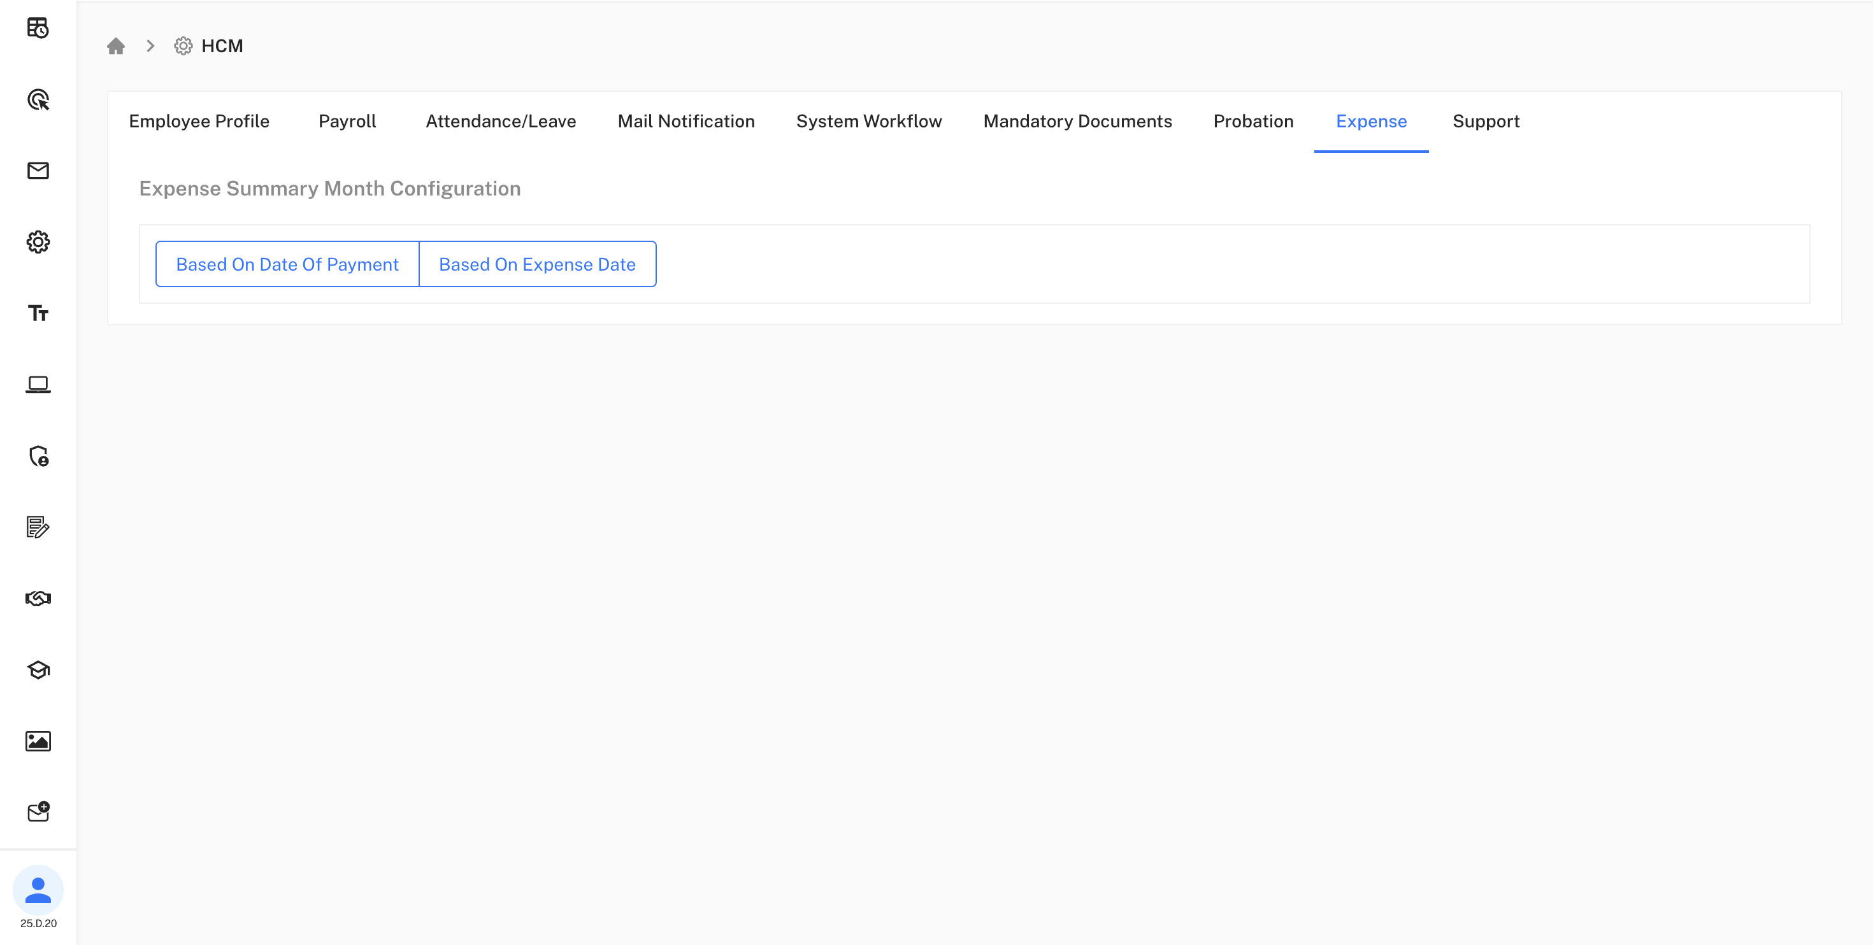Open the handshake sidebar icon

(38, 598)
